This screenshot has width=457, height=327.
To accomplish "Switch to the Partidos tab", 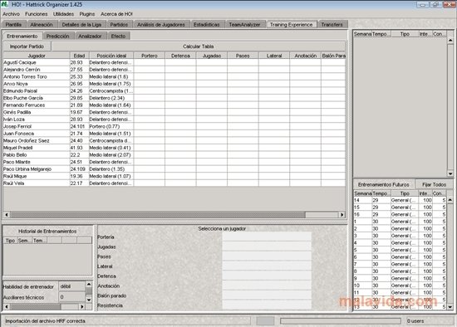I will click(x=119, y=24).
